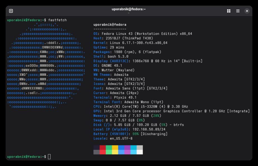Click the Font Adwaita Sans line

point(130,88)
